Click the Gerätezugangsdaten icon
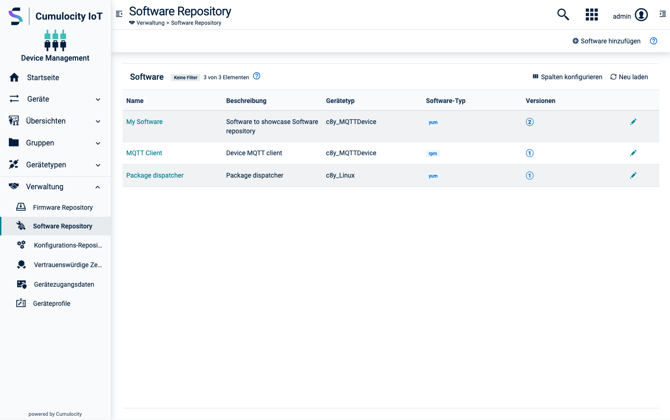 (21, 284)
